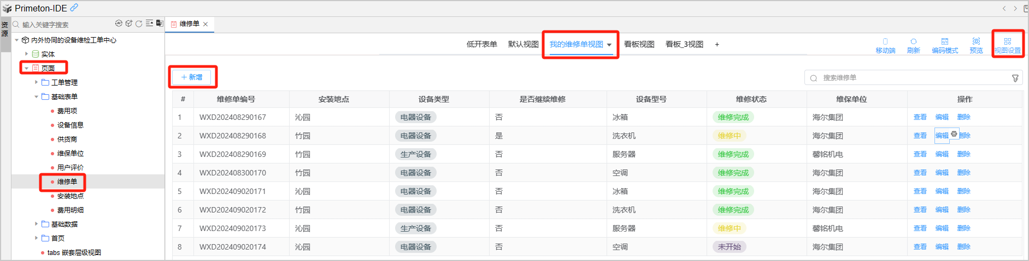Collapse the 基础表单 folder

[x=37, y=96]
